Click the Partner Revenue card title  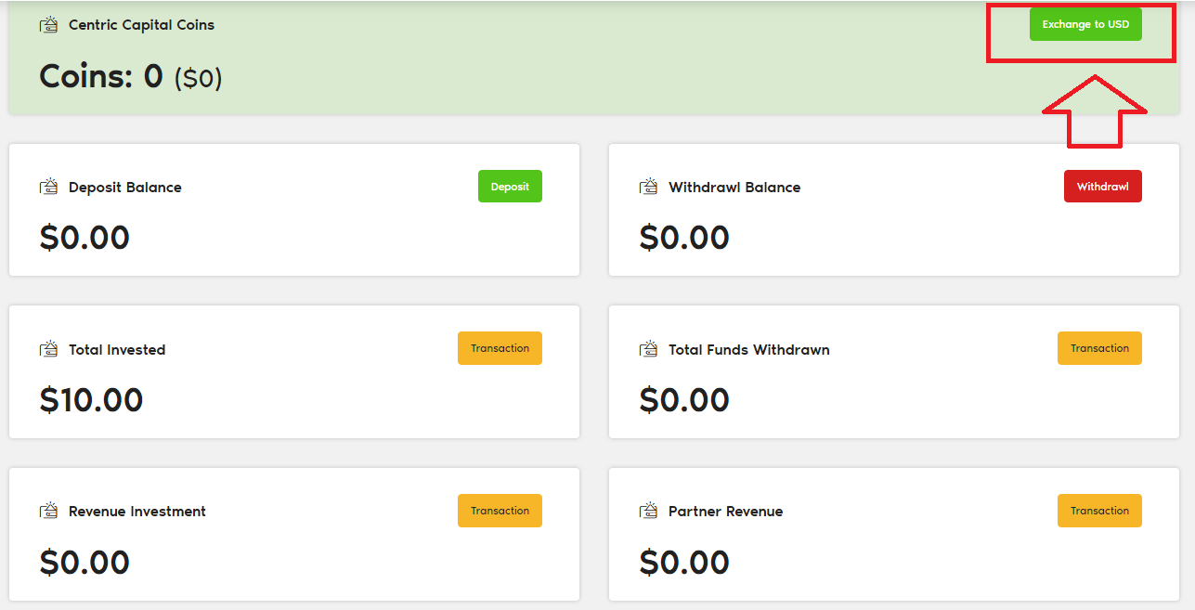click(x=725, y=512)
